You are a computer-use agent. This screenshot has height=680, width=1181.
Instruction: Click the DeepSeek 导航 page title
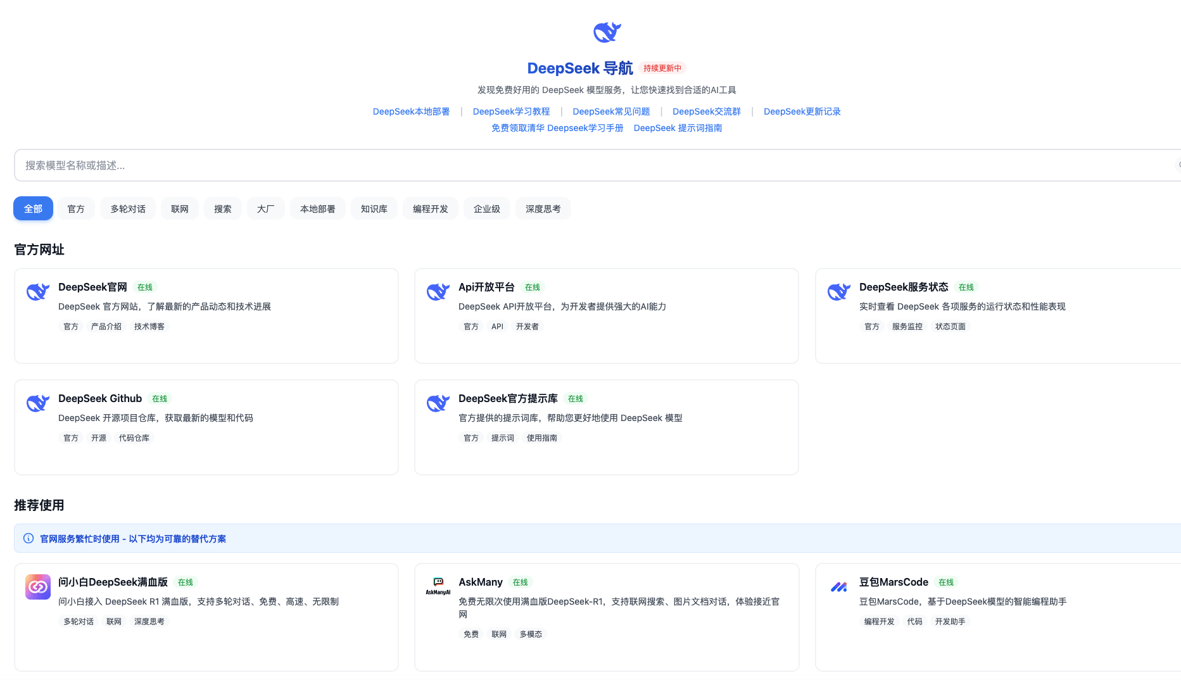[x=580, y=68]
